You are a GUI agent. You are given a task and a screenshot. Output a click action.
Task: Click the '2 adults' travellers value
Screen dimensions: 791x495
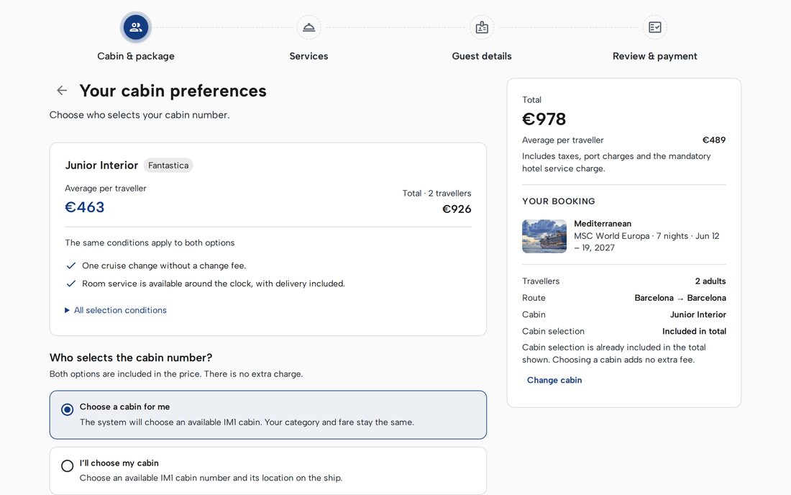[x=710, y=281]
